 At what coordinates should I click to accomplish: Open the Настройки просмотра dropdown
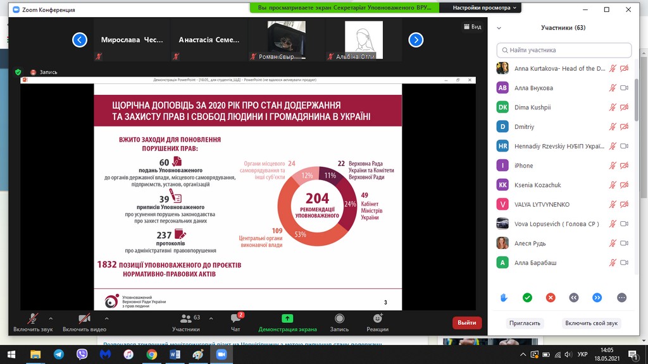[480, 8]
